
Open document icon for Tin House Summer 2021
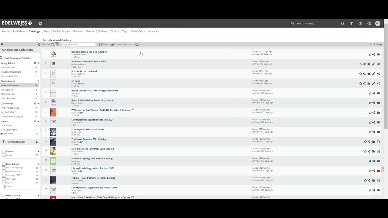[x=378, y=142]
